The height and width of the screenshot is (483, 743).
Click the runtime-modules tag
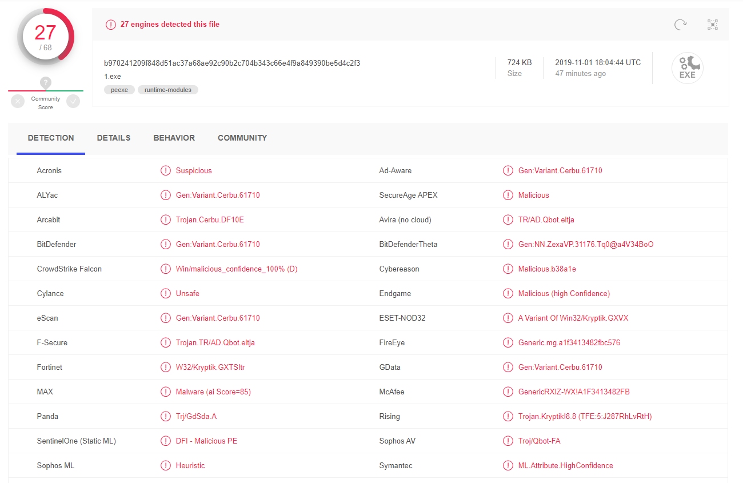click(168, 90)
